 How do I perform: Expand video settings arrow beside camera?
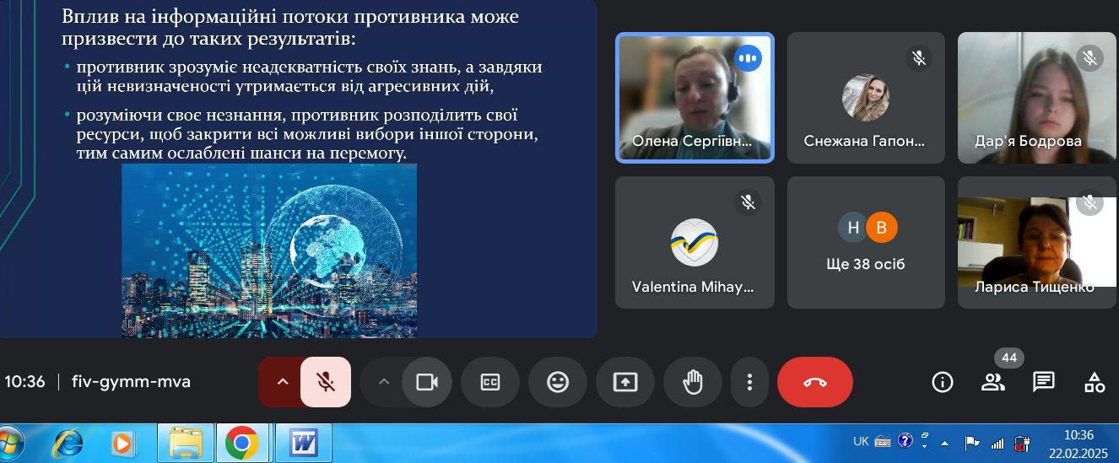(384, 382)
